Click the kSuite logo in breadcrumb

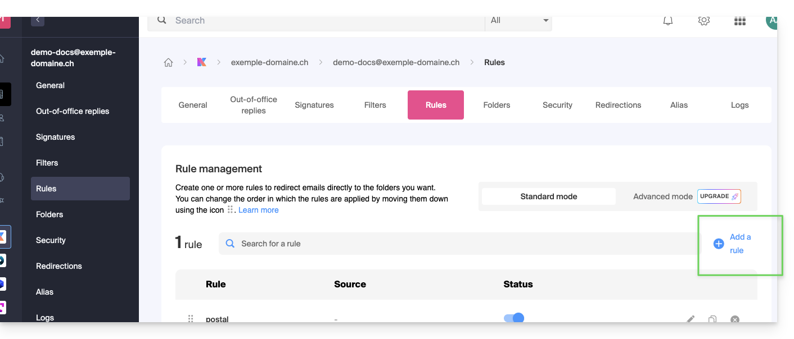(201, 62)
